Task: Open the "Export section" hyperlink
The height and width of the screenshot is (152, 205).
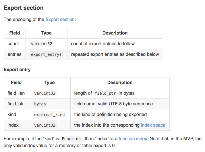Action: [x=60, y=20]
